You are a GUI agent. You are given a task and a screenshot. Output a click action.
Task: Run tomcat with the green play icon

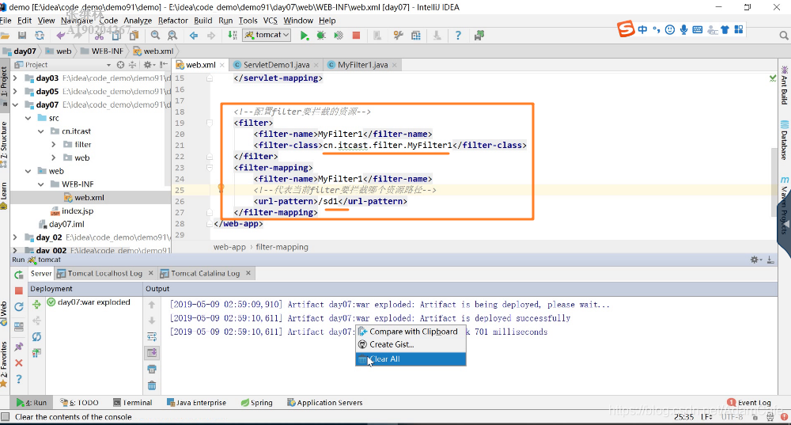(305, 36)
